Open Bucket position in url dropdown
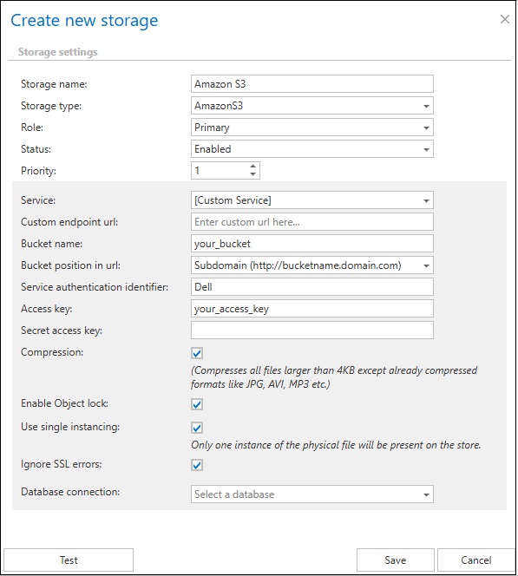The image size is (518, 576). [311, 265]
